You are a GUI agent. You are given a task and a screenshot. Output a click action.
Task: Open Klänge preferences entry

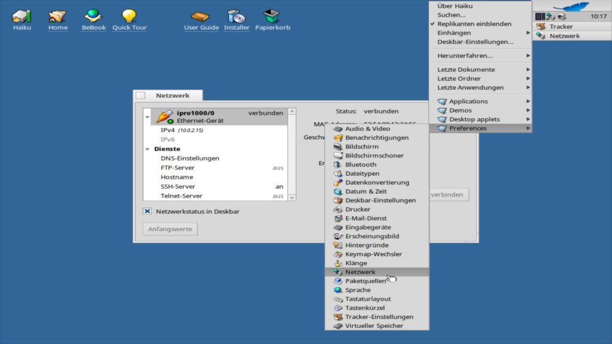click(377, 263)
